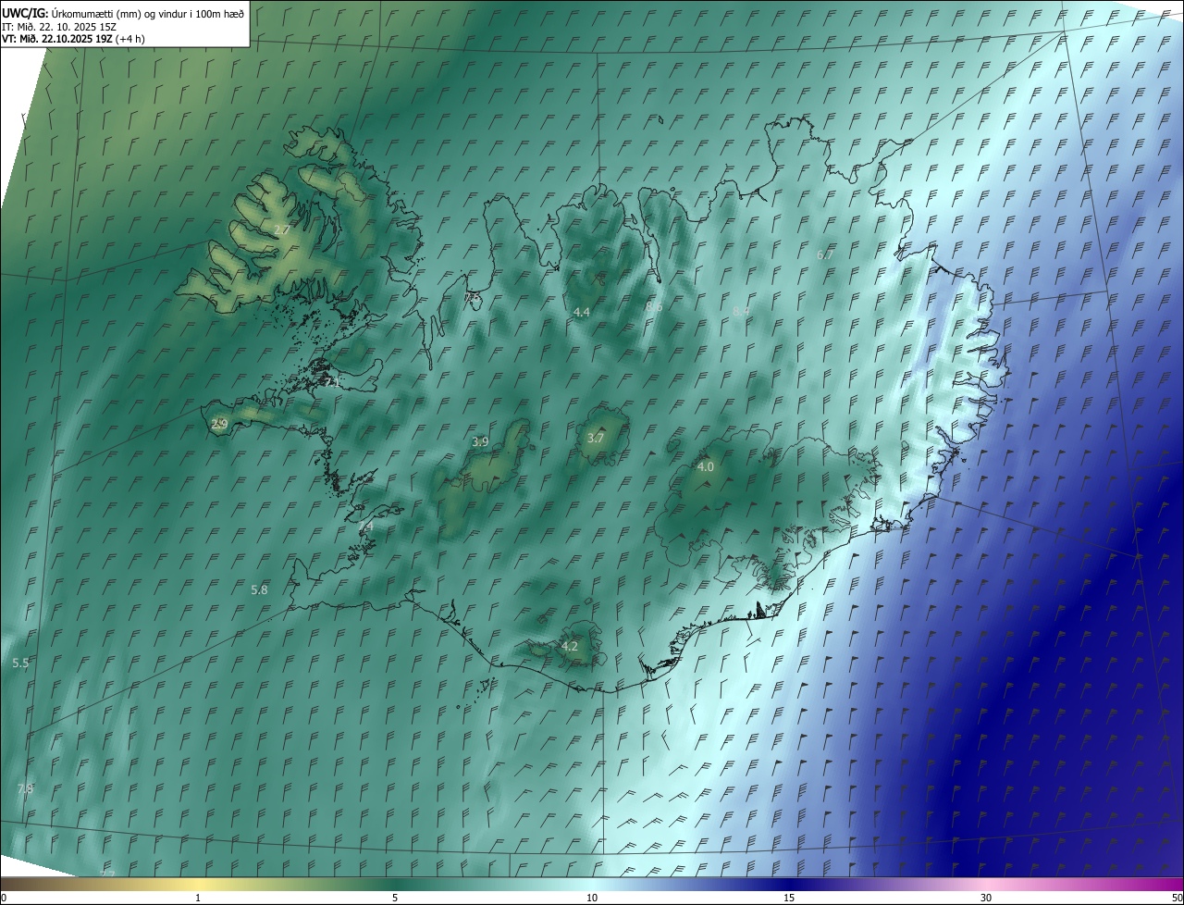Viewport: 1184px width, 905px height.
Task: Click the 7.1 value label
Action: point(333,381)
